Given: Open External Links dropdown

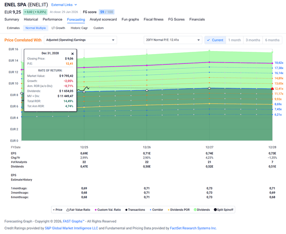Looking at the screenshot, I should (x=64, y=5).
